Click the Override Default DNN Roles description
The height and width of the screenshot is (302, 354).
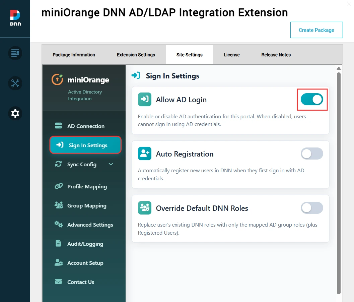pos(228,229)
